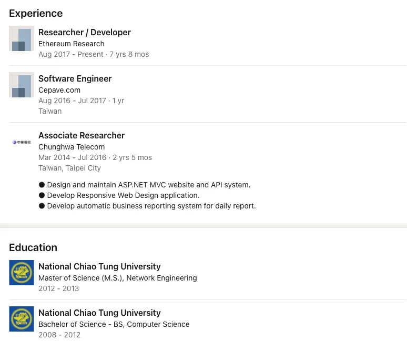Click the Ethereum Research company logo placeholder
The width and height of the screenshot is (407, 350).
22,38
